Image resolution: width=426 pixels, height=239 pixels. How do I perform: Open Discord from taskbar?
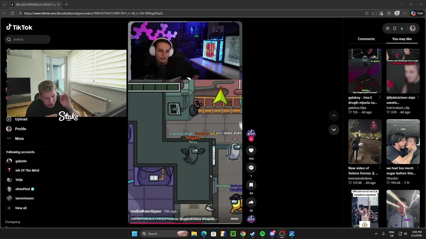tap(272, 234)
